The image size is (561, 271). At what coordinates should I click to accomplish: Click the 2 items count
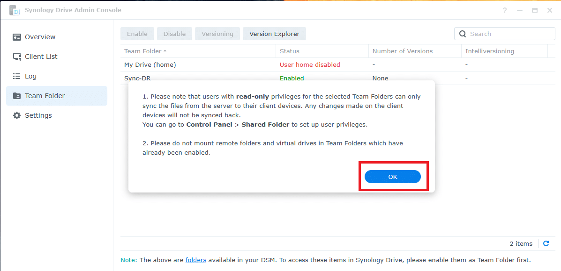pos(521,244)
